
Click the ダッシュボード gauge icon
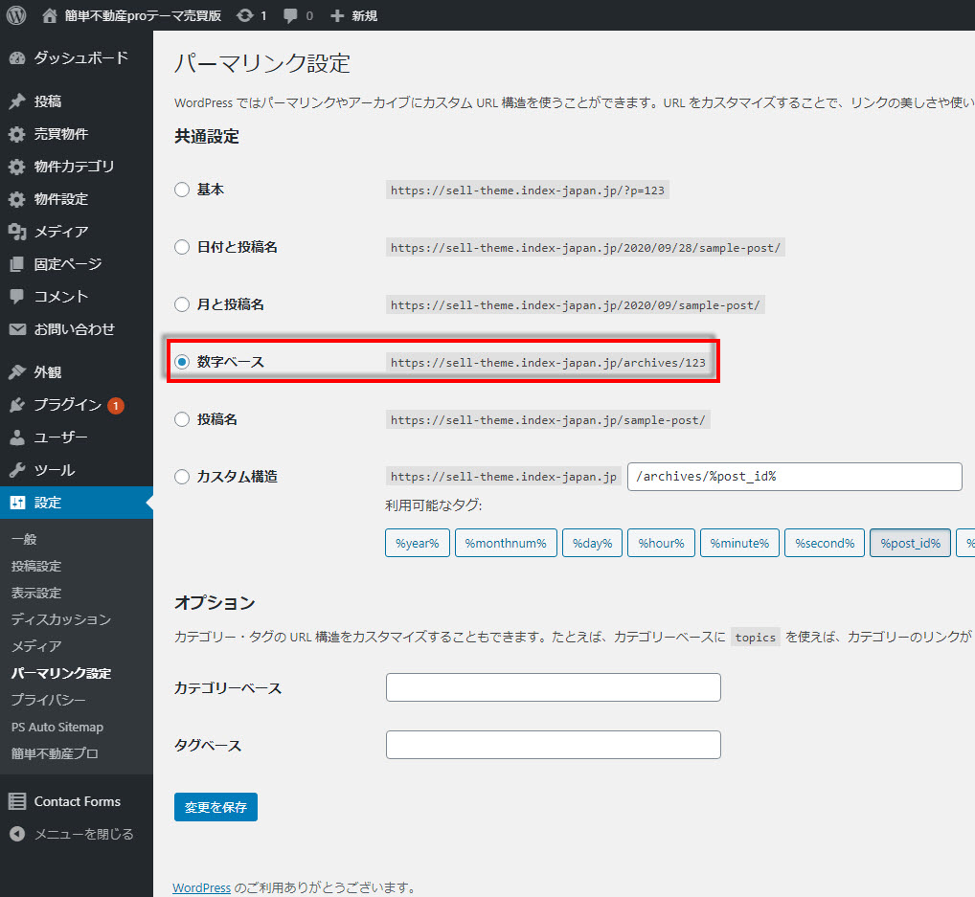[x=16, y=58]
